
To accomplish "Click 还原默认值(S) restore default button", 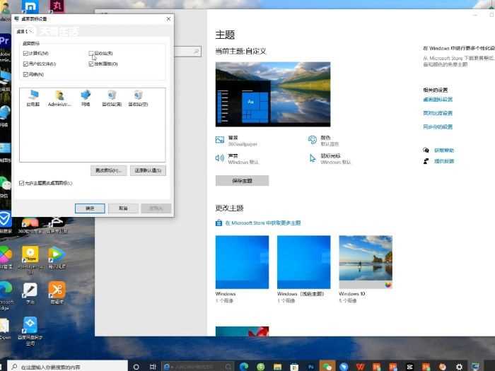I will 148,170.
